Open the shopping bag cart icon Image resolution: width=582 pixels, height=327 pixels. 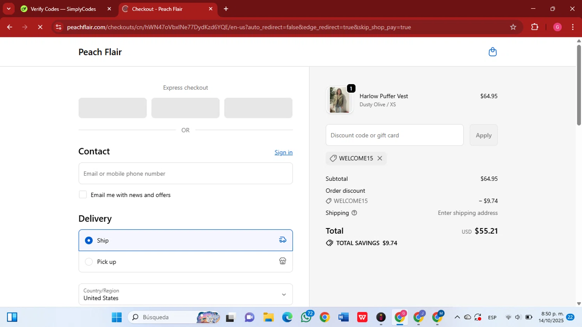(x=492, y=52)
